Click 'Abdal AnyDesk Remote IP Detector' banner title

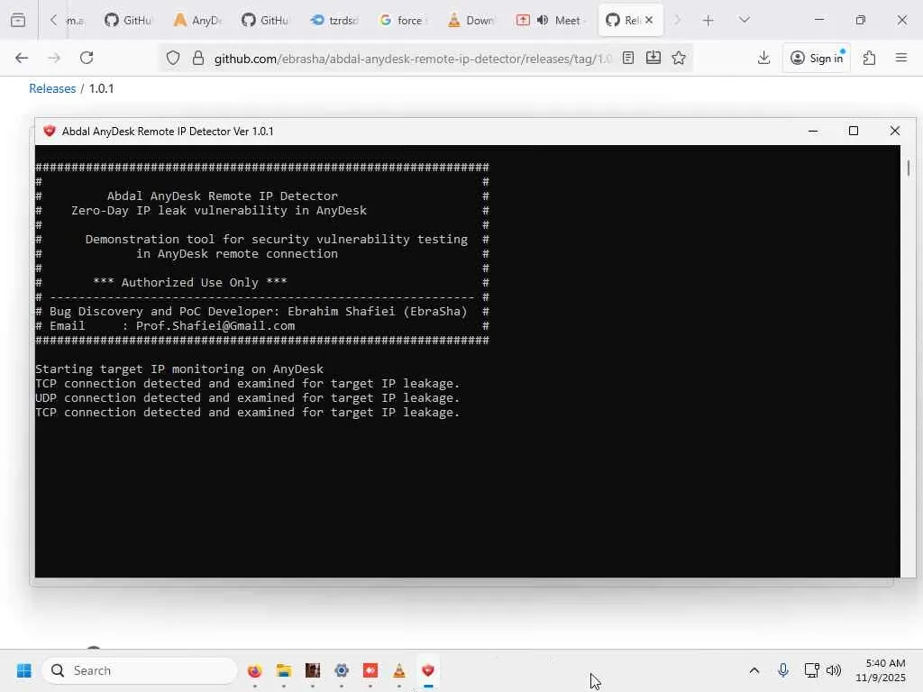click(x=223, y=196)
